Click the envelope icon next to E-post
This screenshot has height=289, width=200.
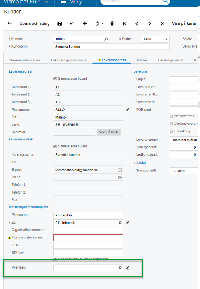pyautogui.click(x=120, y=170)
